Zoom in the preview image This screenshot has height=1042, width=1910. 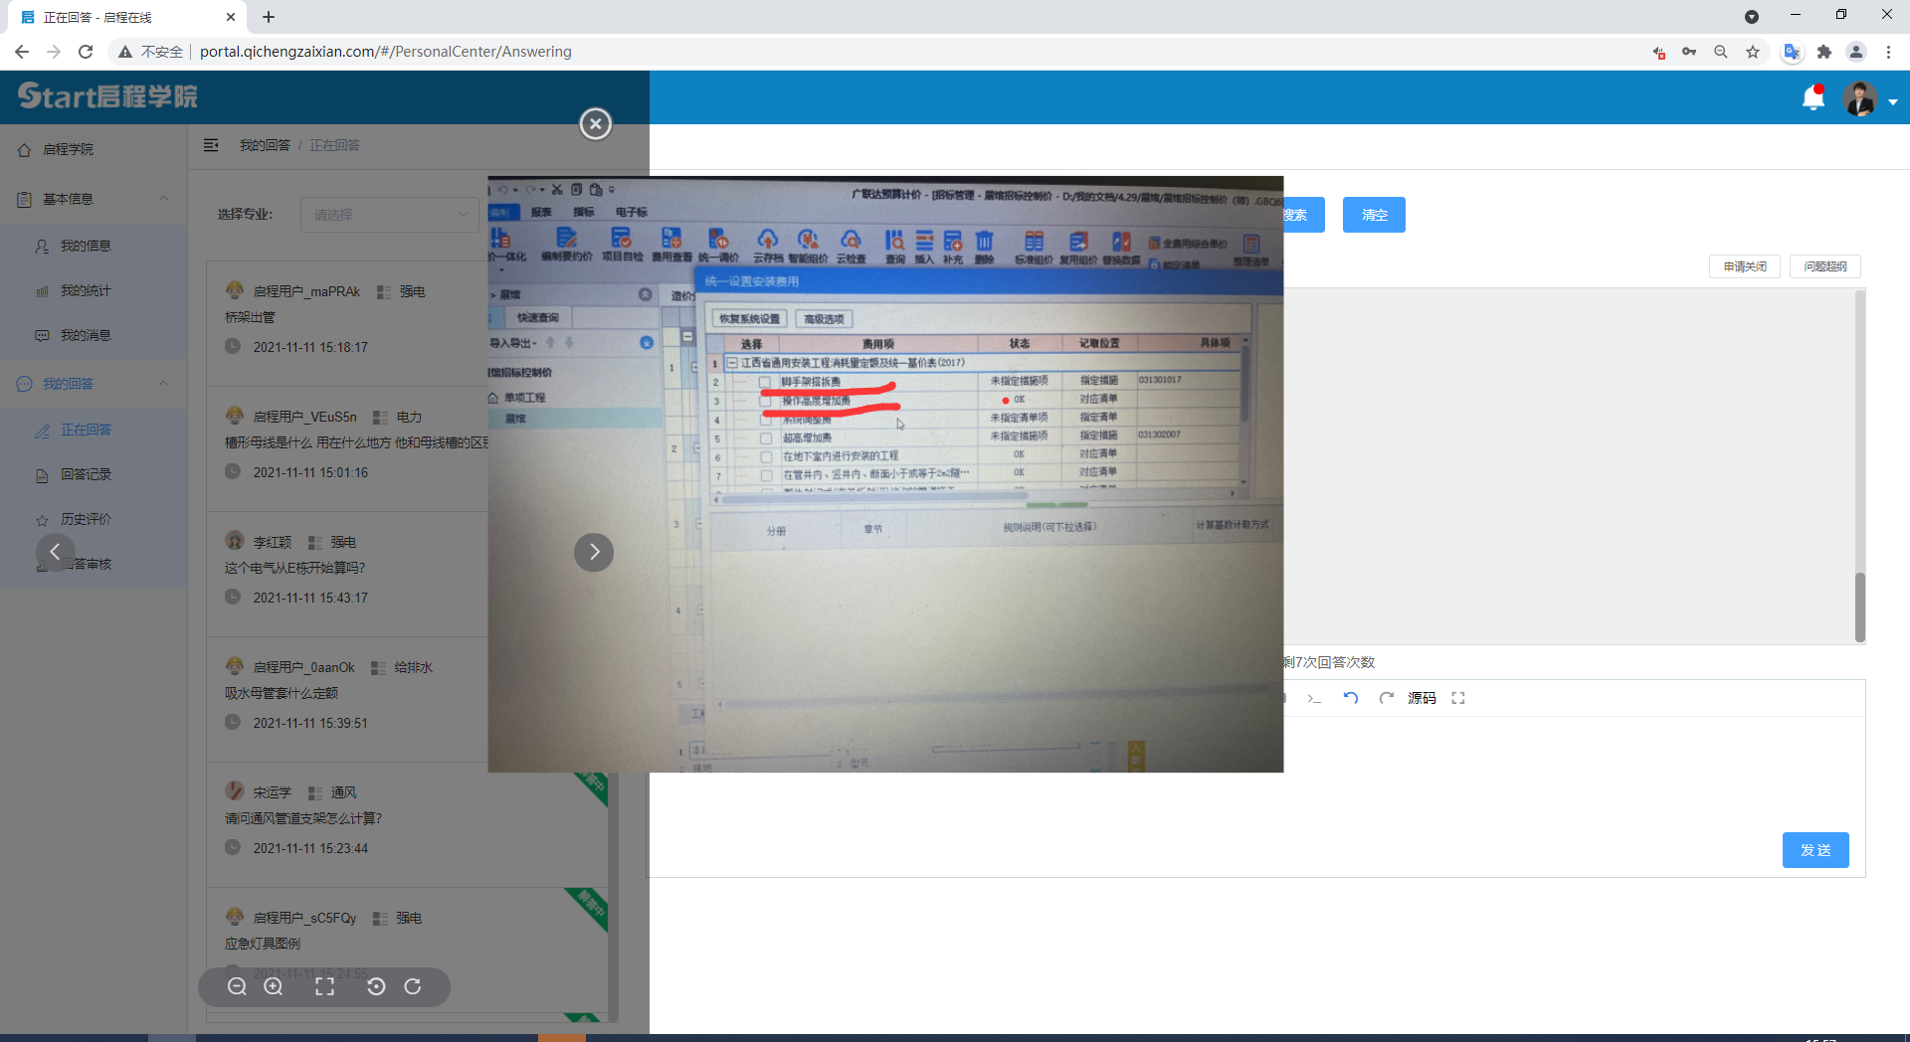coord(274,986)
